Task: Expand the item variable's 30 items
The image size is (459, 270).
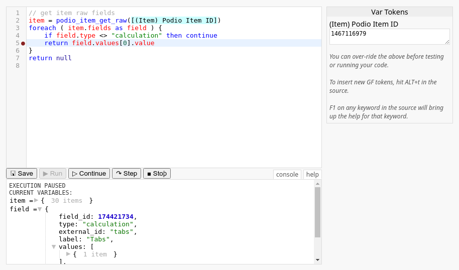Action: 36,200
